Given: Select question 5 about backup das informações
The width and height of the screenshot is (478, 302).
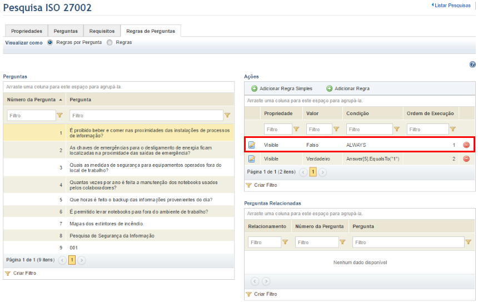Looking at the screenshot, I should point(118,200).
